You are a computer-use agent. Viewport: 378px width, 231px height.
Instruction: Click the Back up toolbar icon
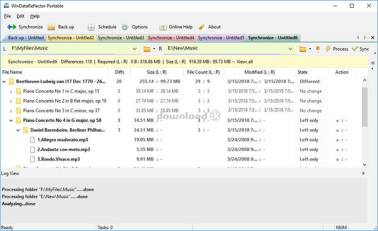coord(52,27)
